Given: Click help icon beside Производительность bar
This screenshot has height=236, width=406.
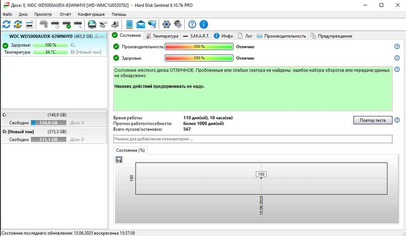Looking at the screenshot, I should [397, 47].
